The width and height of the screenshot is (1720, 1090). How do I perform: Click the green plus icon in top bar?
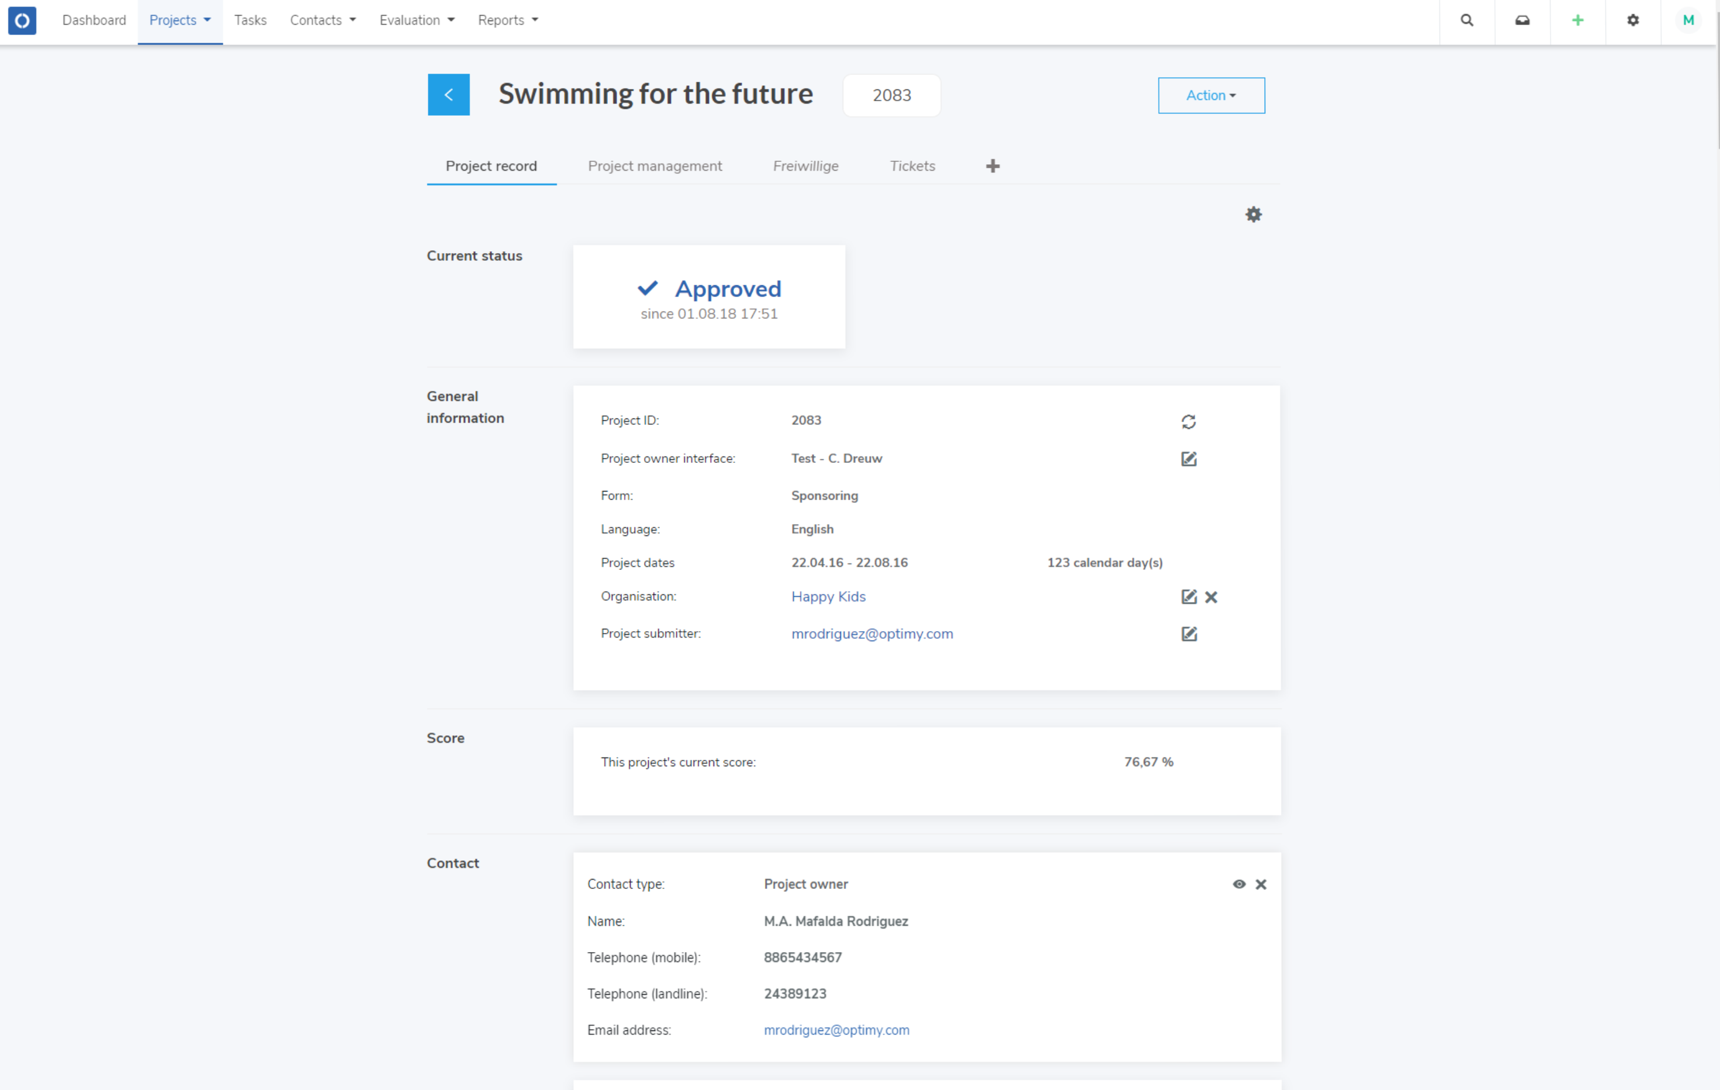[x=1577, y=20]
